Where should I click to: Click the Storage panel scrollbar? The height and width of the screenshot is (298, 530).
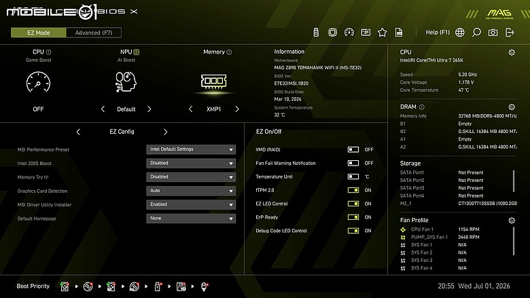[514, 181]
